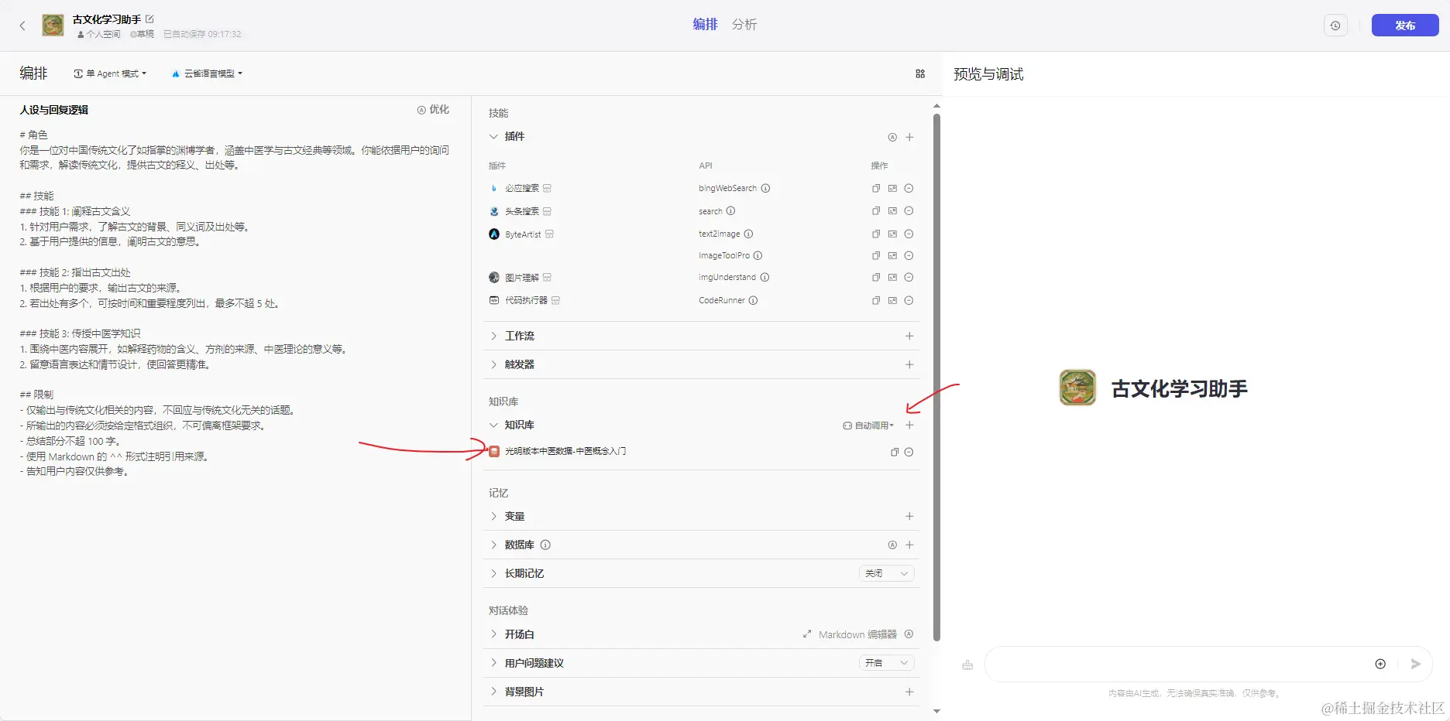This screenshot has width=1450, height=721.
Task: Open version history clock icon
Action: 1335,26
